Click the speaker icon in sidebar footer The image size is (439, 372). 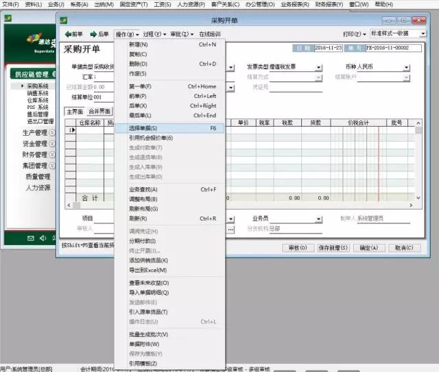(43, 238)
